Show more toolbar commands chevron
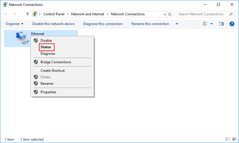Viewport: 239px width, 143px height. tap(177, 24)
